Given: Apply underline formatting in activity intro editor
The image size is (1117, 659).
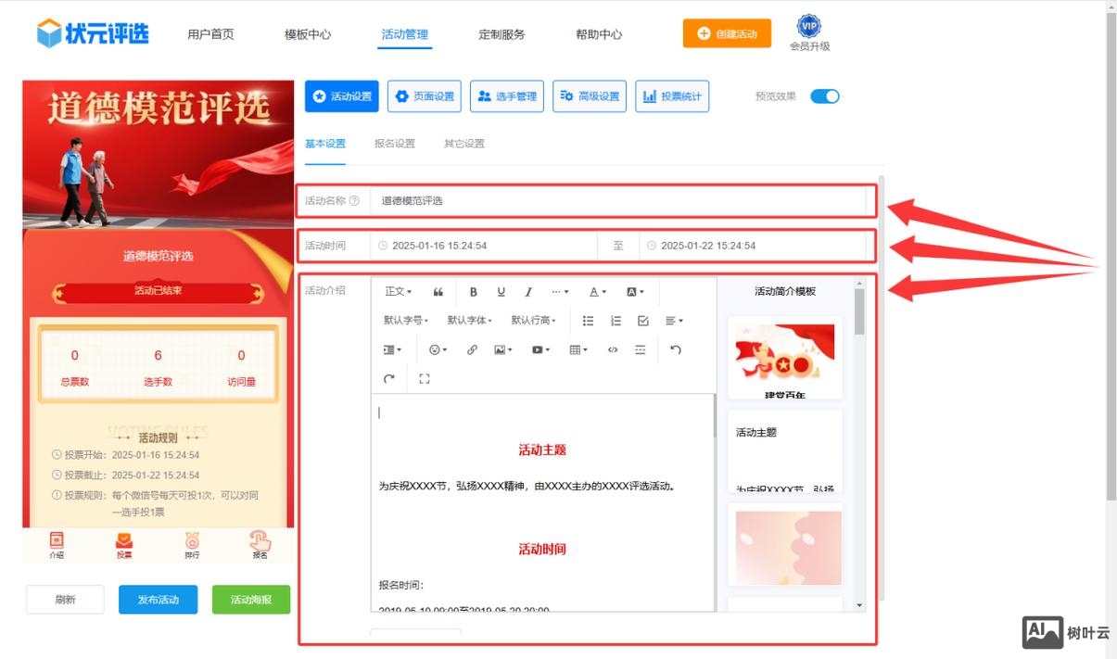Looking at the screenshot, I should pos(501,292).
